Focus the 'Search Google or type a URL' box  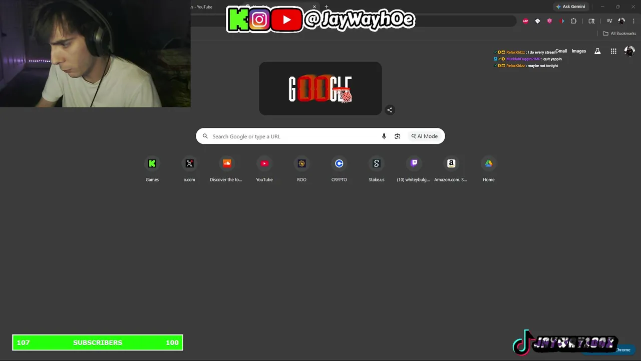click(x=320, y=136)
